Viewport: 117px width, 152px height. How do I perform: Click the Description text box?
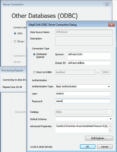tap(84, 41)
